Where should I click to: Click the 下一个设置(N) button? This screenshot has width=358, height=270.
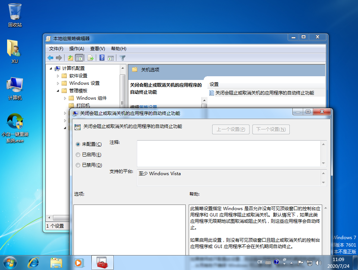(271, 129)
